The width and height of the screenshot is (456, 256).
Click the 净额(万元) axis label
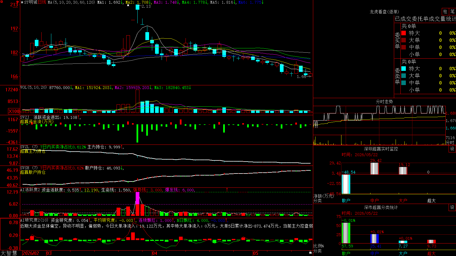pos(323,196)
